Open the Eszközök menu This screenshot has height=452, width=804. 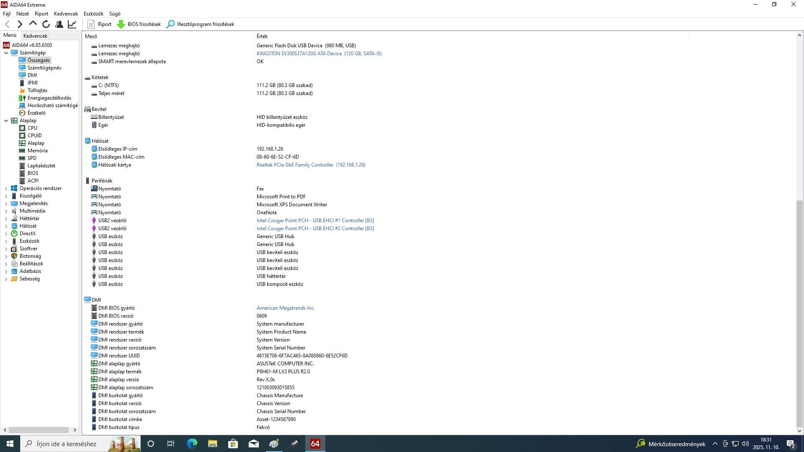[93, 14]
